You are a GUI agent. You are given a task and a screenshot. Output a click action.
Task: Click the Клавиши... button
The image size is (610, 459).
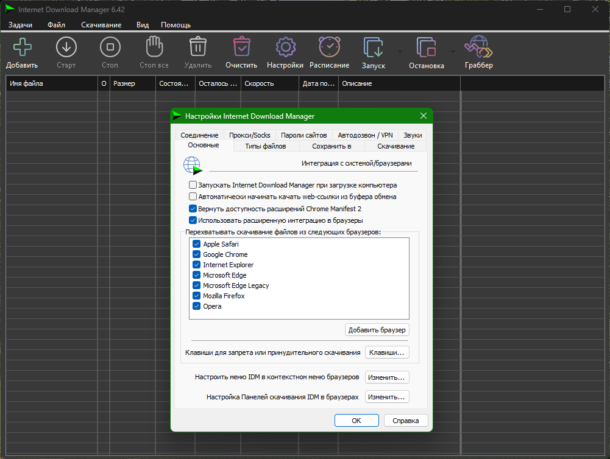[x=387, y=352]
